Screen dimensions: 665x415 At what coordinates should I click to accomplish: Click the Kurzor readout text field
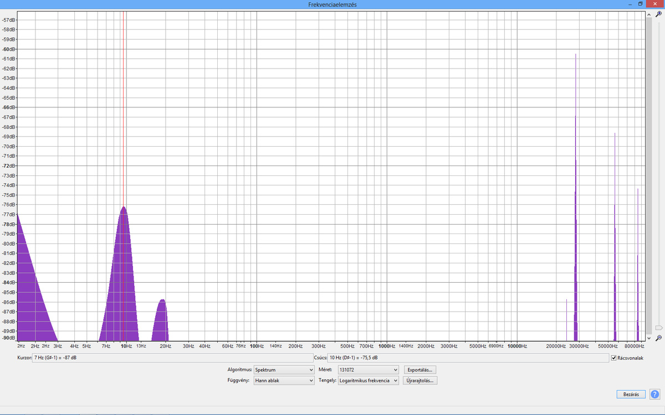[x=172, y=358]
